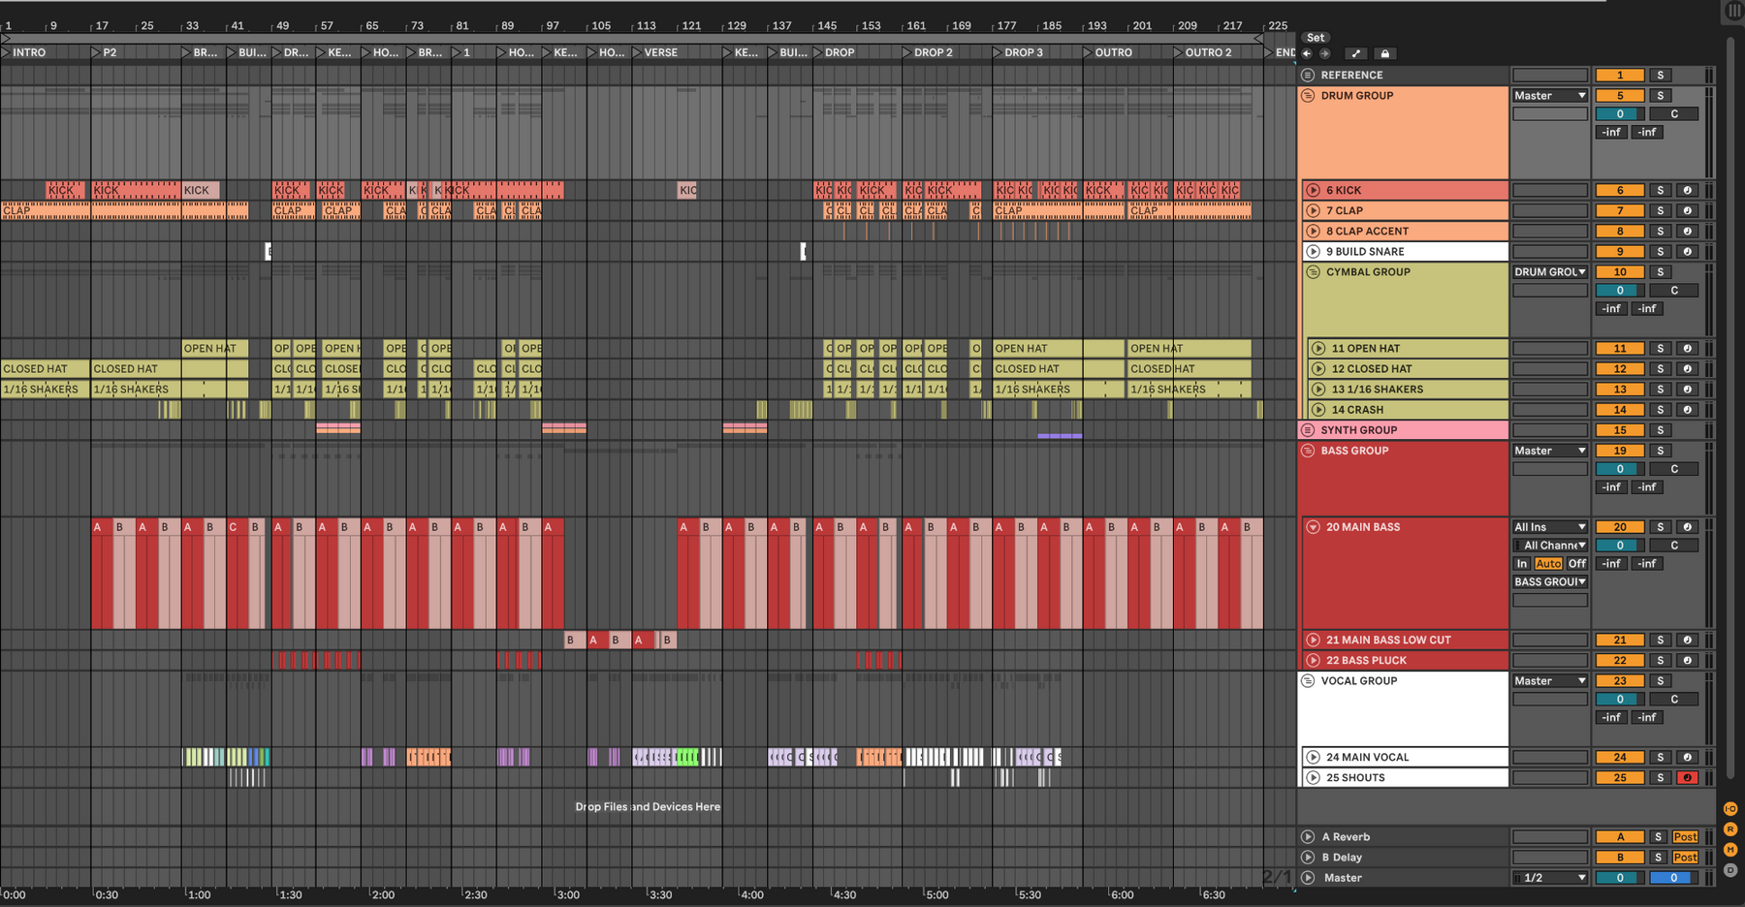The height and width of the screenshot is (907, 1745).
Task: Show the In/Out section with I-O button
Action: pos(1730,808)
